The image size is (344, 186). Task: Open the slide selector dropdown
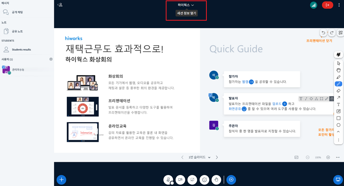coord(199,158)
